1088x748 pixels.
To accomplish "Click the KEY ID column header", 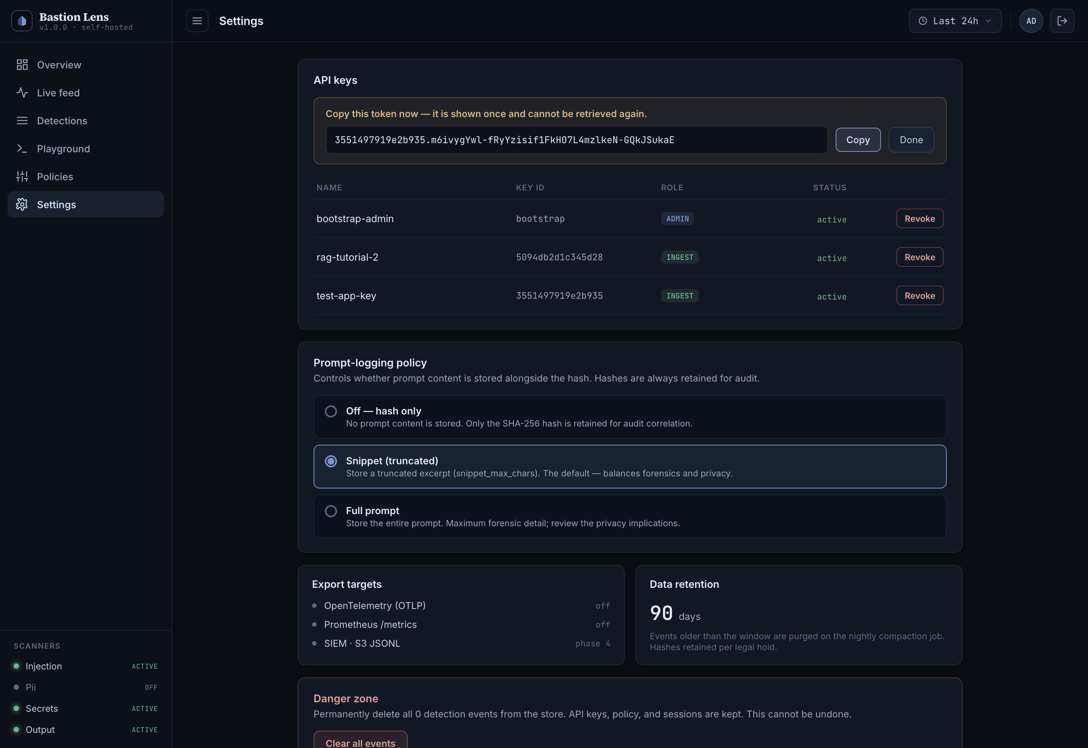I will click(x=530, y=187).
